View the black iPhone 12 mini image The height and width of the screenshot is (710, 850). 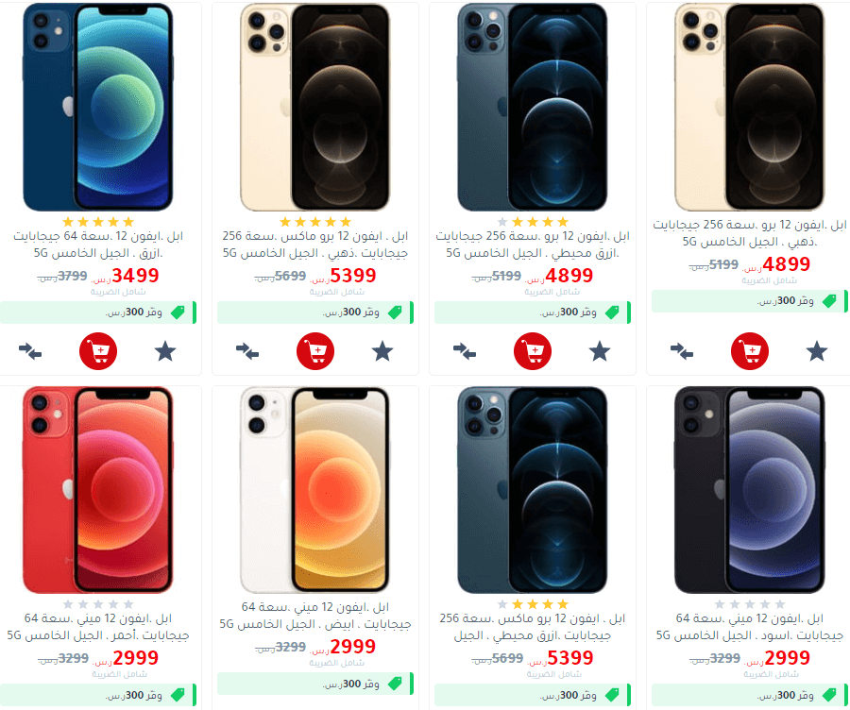750,490
